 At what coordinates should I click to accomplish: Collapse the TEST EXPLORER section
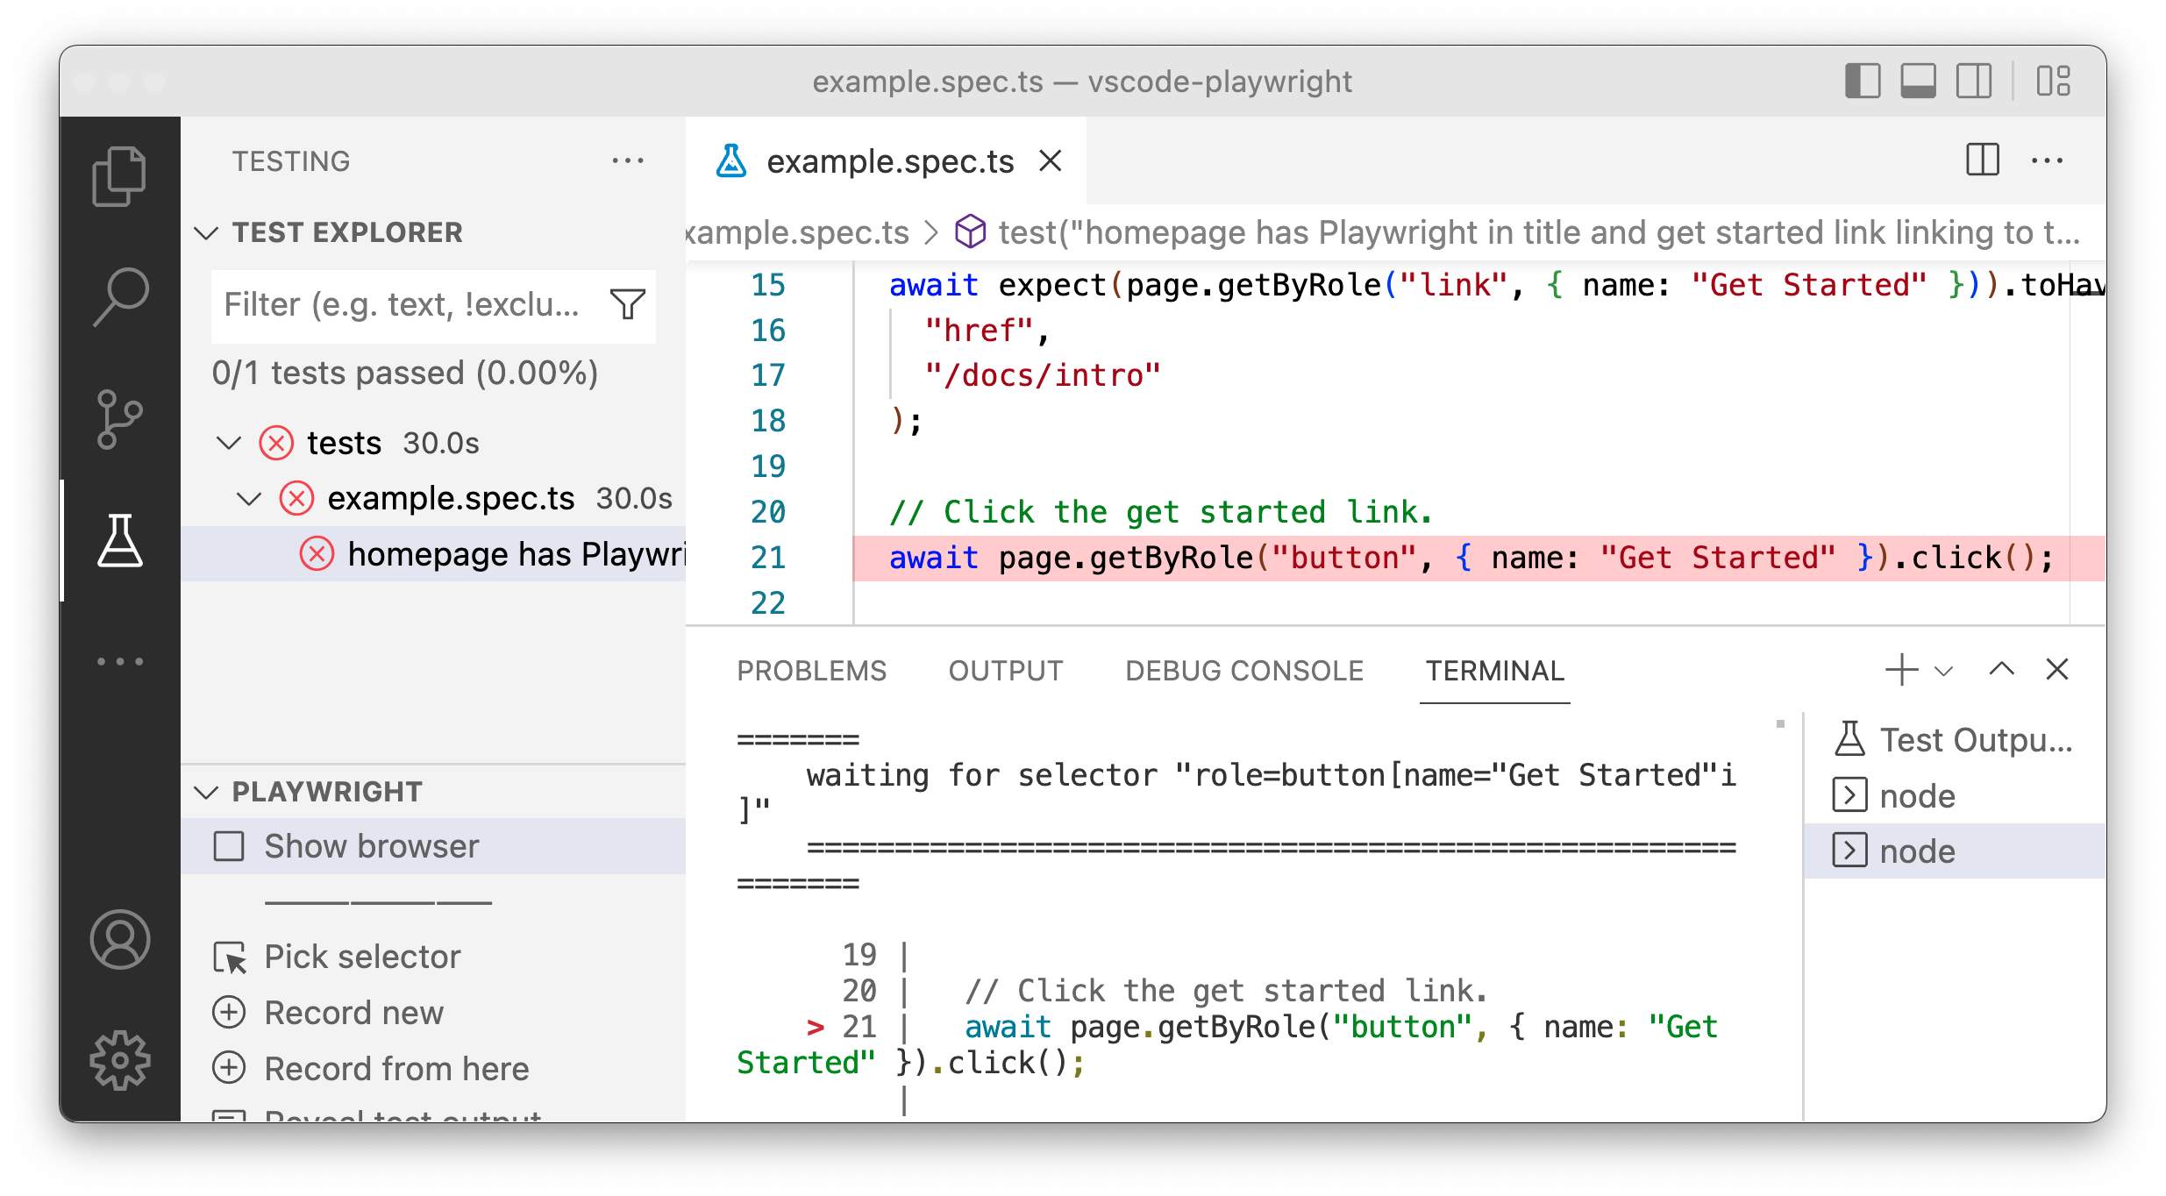206,232
